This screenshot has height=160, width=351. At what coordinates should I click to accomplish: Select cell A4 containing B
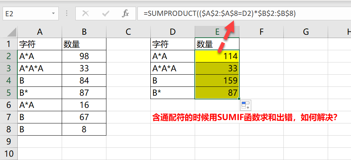40,81
